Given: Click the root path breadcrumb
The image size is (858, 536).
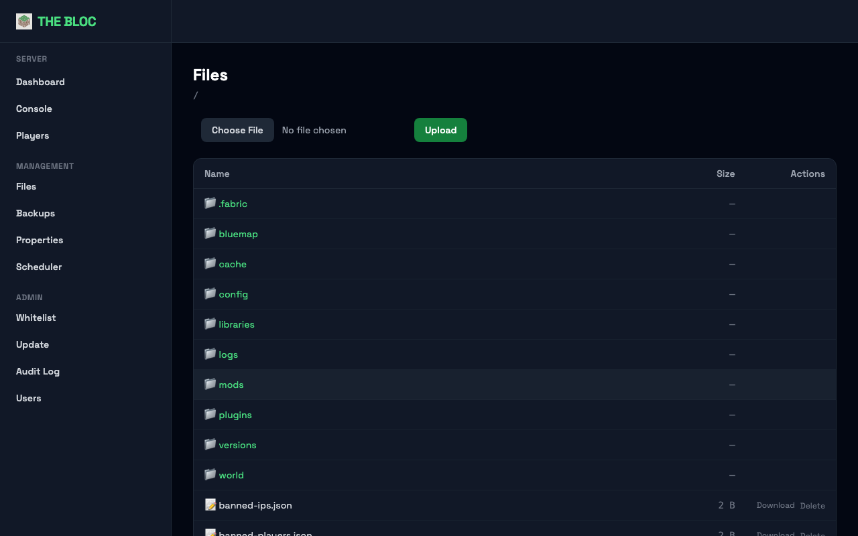Looking at the screenshot, I should pos(196,96).
